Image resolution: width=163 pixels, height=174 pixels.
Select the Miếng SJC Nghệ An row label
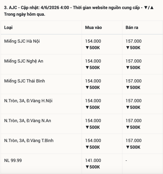tap(24, 61)
